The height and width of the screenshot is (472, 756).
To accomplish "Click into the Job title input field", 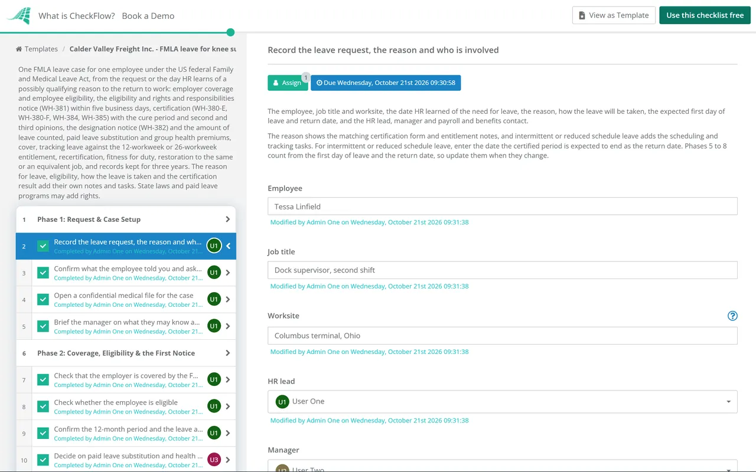I will click(x=502, y=270).
